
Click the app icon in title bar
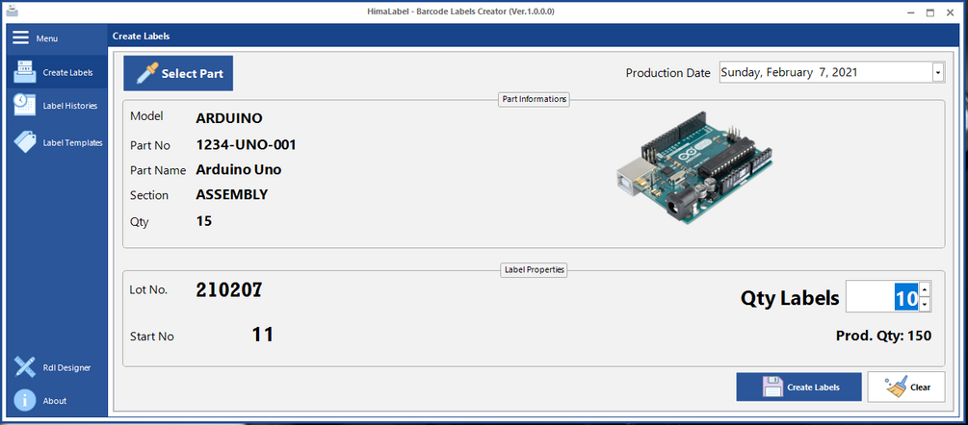(12, 12)
